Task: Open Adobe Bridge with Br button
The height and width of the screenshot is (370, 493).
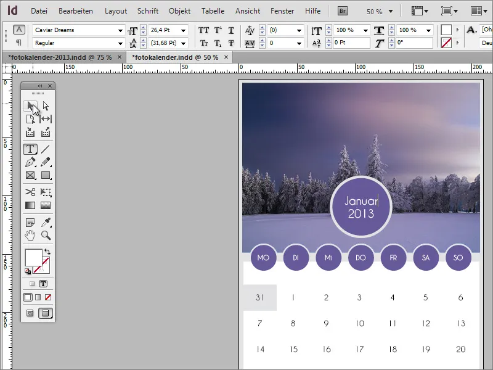Action: (343, 11)
